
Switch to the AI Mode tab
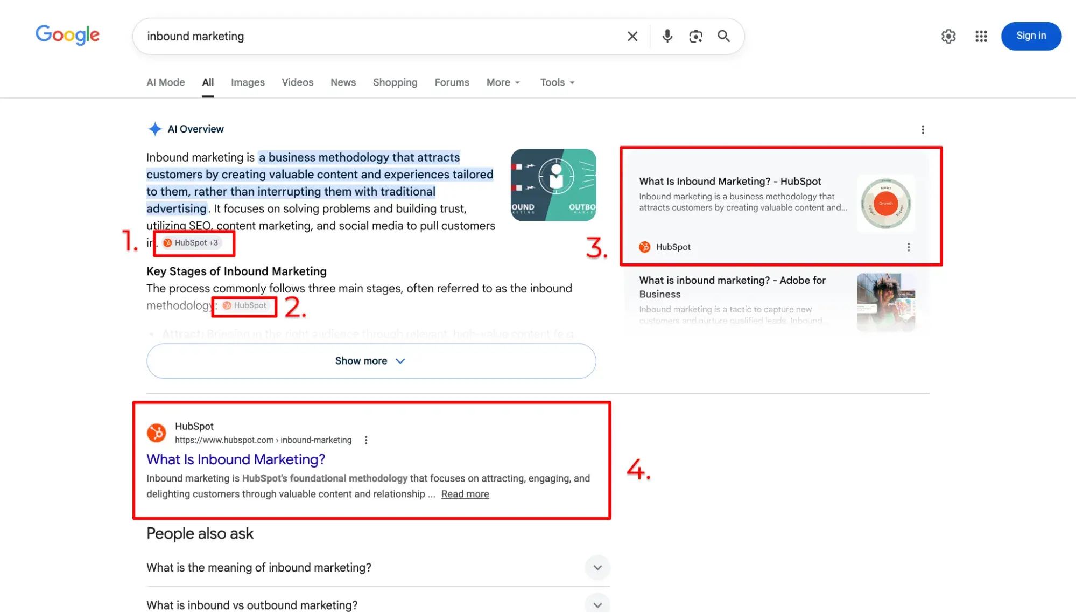click(x=166, y=82)
